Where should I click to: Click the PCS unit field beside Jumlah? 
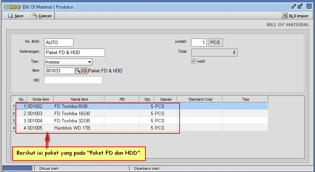[216, 42]
